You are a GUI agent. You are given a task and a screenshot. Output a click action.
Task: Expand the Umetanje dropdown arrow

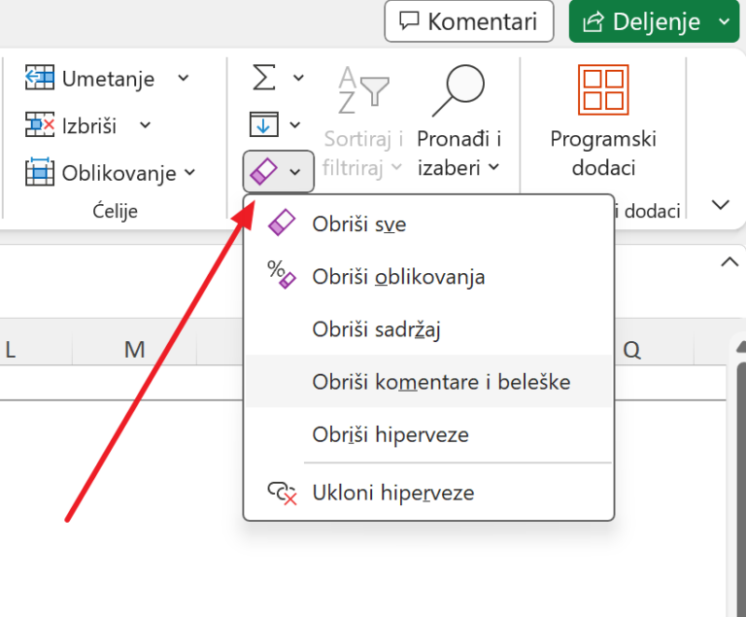[x=184, y=78]
